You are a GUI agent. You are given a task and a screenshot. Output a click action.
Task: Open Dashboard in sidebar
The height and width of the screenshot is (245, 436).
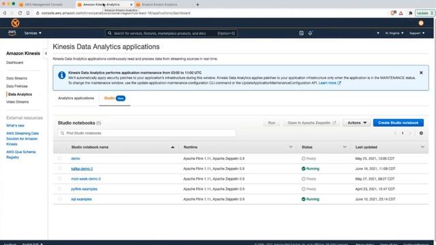[15, 63]
